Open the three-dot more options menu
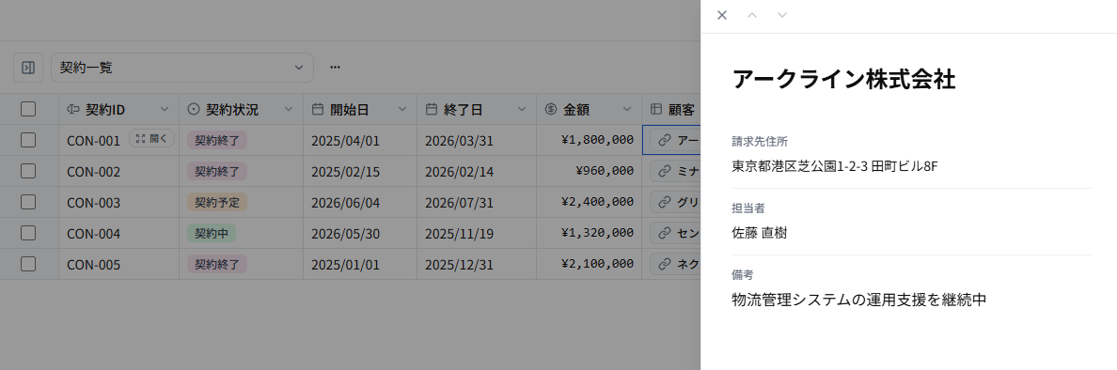The height and width of the screenshot is (370, 1117). tap(335, 68)
